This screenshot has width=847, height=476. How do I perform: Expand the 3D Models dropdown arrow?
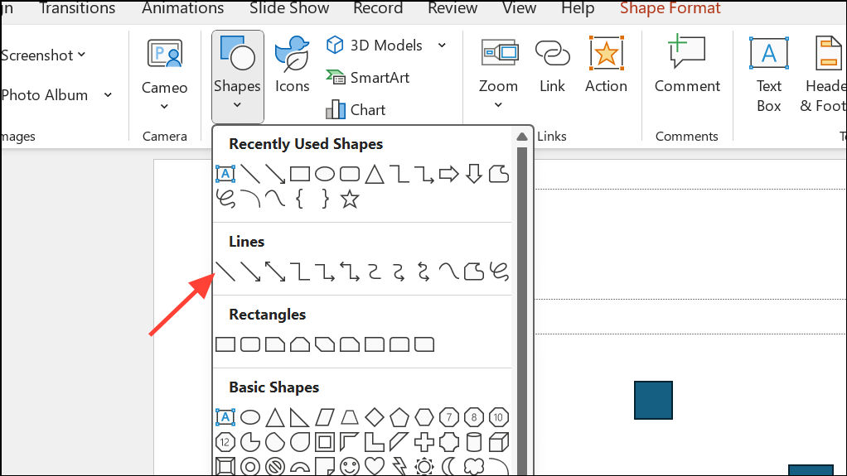pos(442,46)
